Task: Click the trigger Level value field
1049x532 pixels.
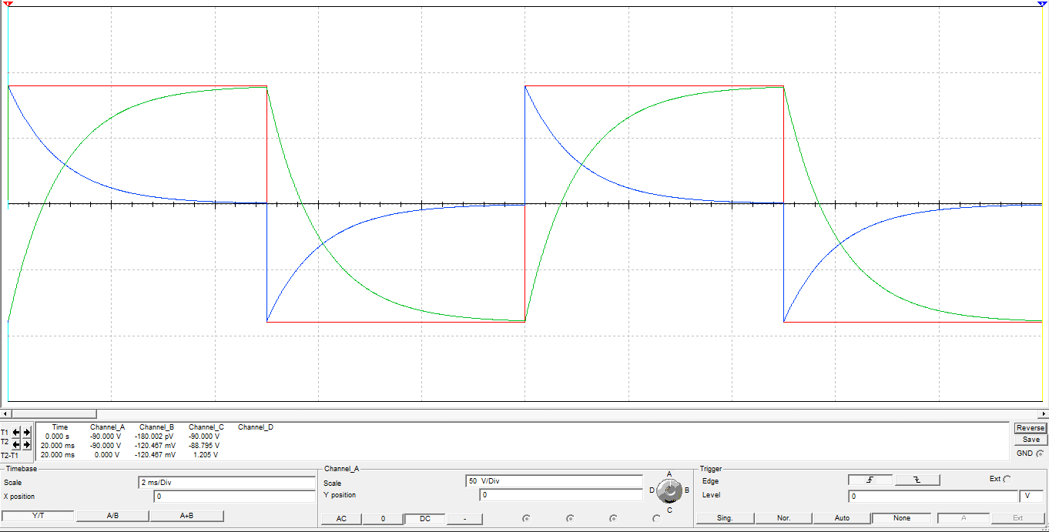Action: 933,497
